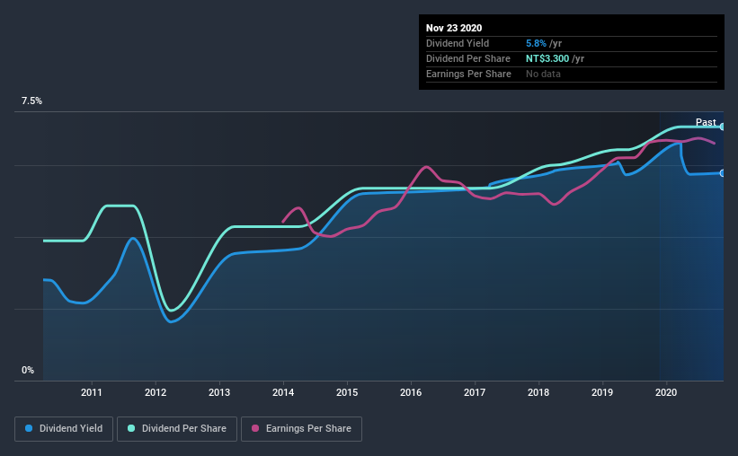
Task: Select the 2014 tick on the timeline
Action: coord(283,392)
